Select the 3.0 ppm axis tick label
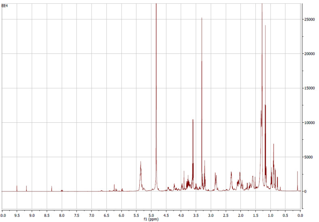Image resolution: width=319 pixels, height=222 pixels. click(211, 216)
